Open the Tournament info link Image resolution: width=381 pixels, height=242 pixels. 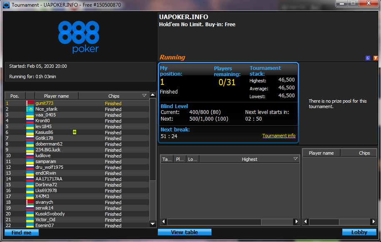click(279, 136)
